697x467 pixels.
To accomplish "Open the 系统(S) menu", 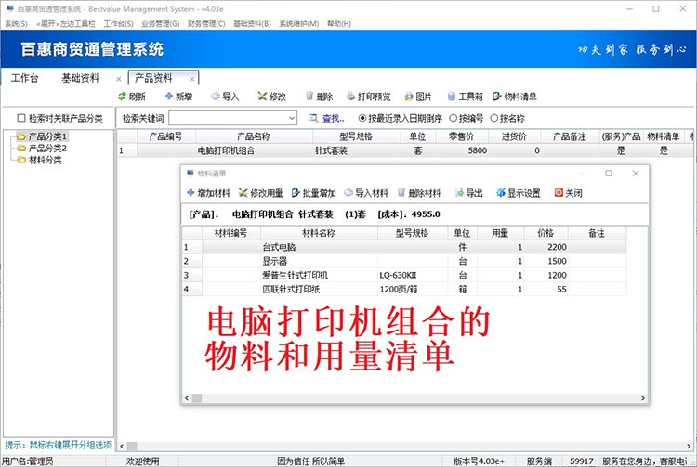I will 16,23.
